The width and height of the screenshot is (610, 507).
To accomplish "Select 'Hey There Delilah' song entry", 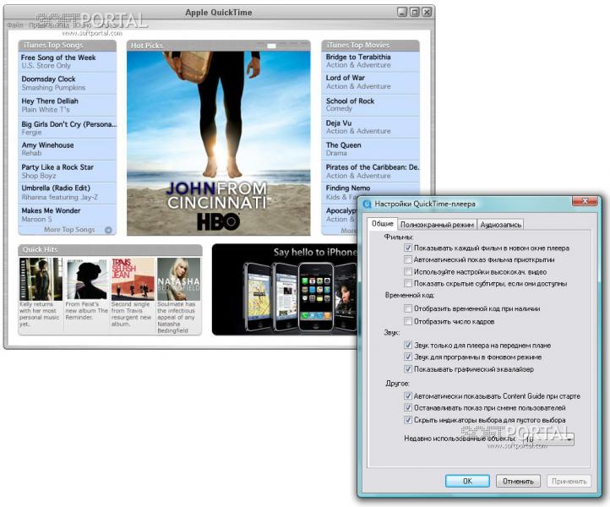I will 68,105.
